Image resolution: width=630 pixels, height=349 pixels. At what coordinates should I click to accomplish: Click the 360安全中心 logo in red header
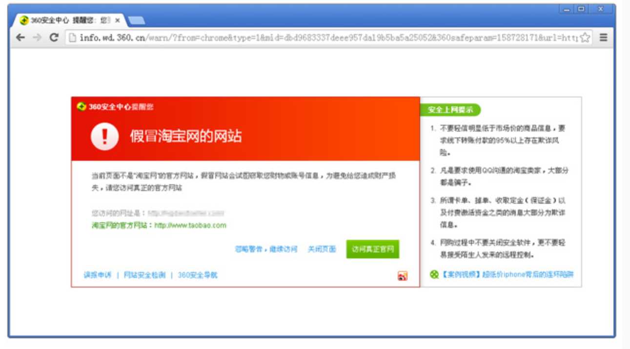pos(82,107)
